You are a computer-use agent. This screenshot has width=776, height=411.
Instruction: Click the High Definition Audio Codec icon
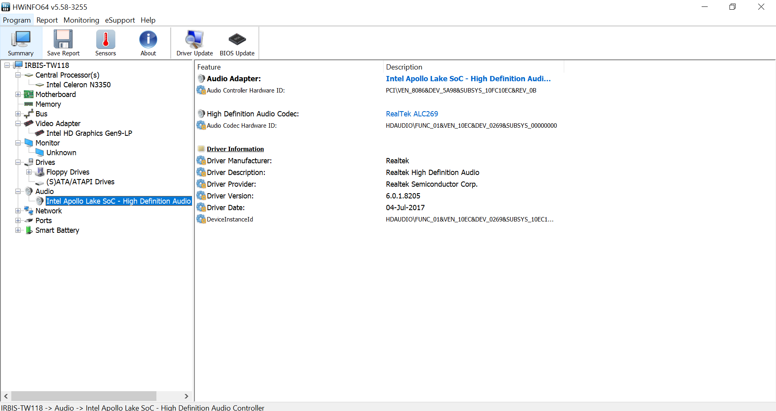coord(201,114)
